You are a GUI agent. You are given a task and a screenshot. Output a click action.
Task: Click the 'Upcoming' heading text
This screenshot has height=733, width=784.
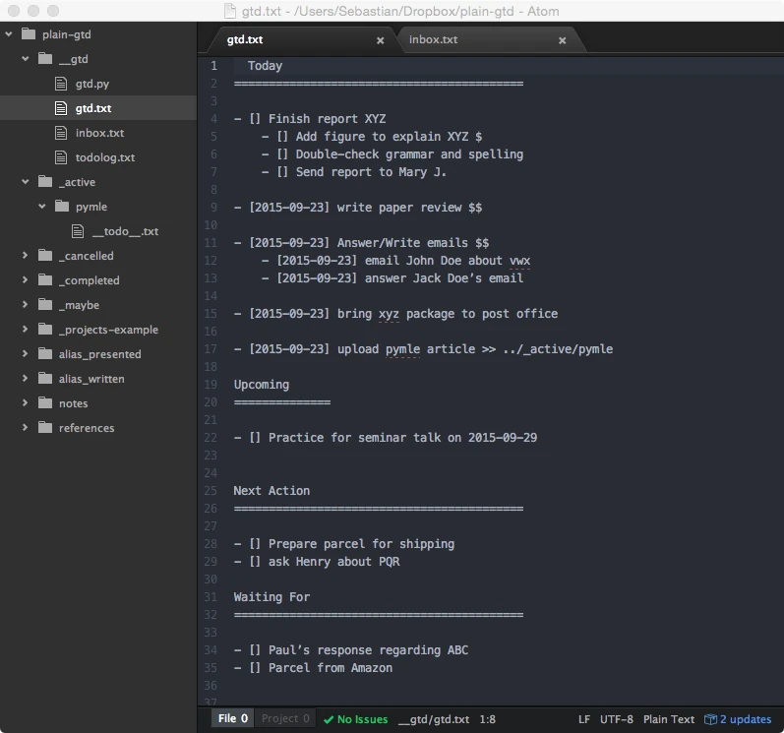262,385
